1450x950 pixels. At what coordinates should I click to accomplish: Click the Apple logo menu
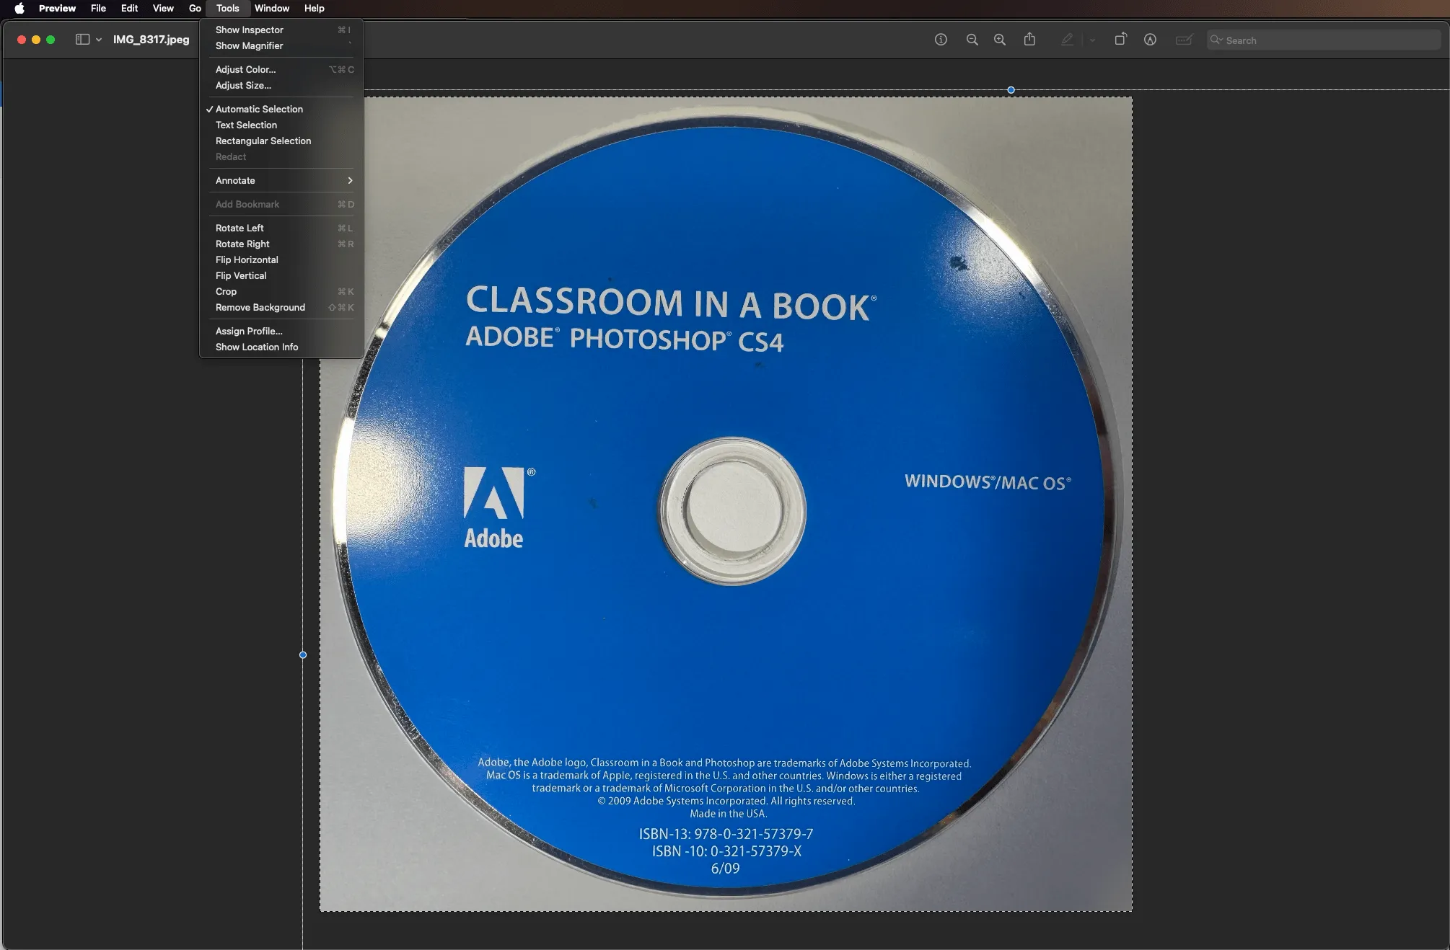click(19, 8)
